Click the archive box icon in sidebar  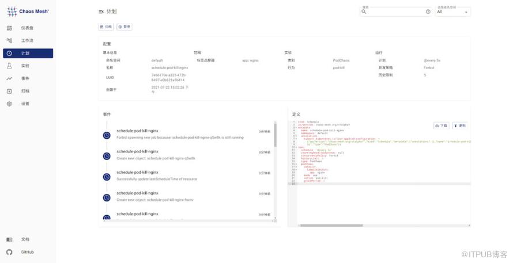9,91
